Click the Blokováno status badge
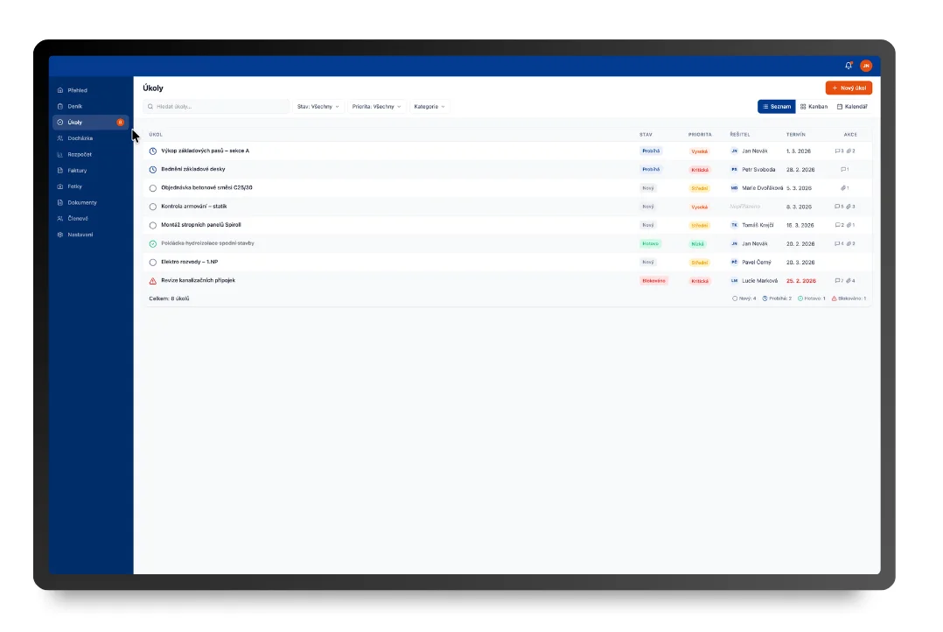943x632 pixels. click(653, 281)
